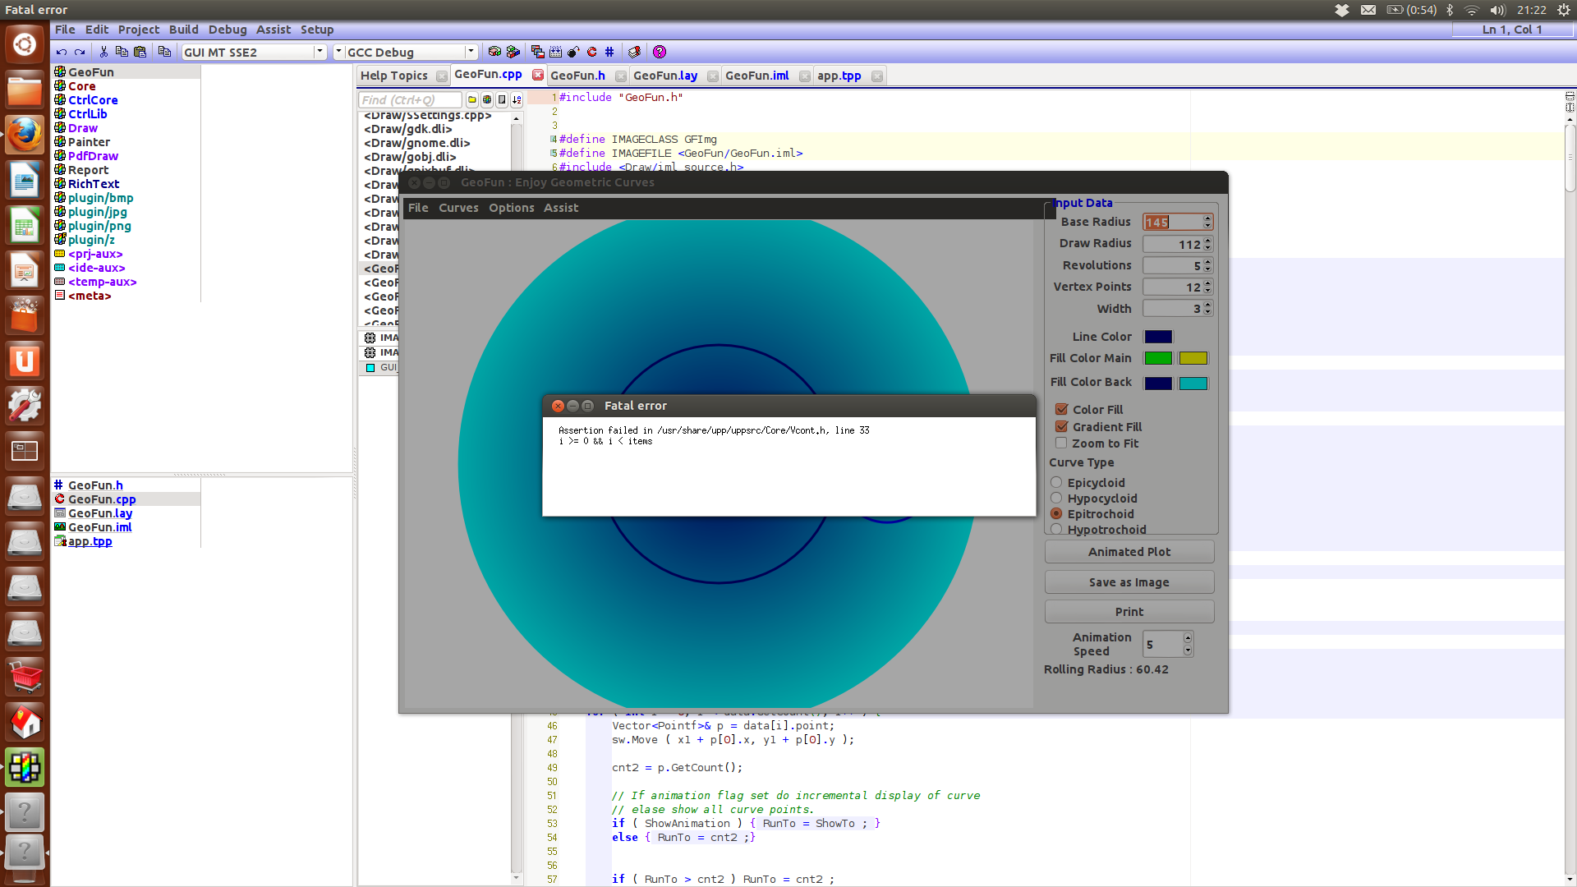Click the paste clipboard icon
Screen dimensions: 1577x887
pos(140,52)
